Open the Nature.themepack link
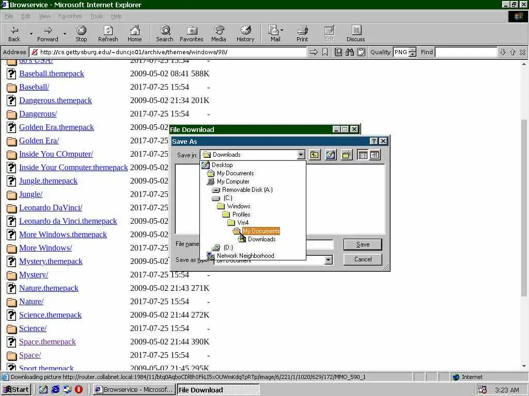Image resolution: width=529 pixels, height=396 pixels. (49, 288)
